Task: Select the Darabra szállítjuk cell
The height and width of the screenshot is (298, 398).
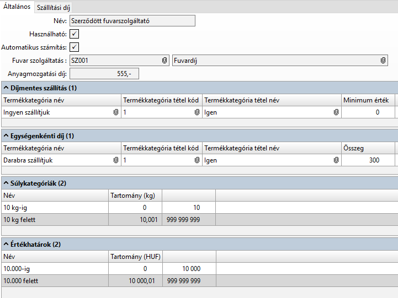Action: [x=61, y=160]
